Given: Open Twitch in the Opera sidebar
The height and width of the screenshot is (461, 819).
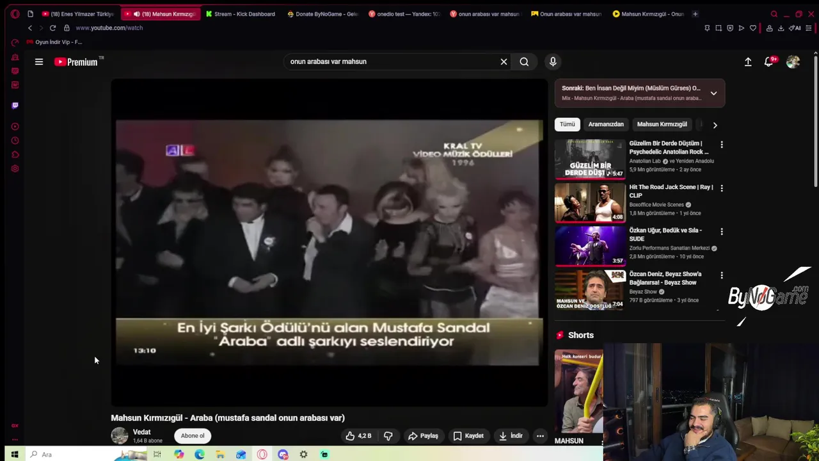Looking at the screenshot, I should (15, 105).
